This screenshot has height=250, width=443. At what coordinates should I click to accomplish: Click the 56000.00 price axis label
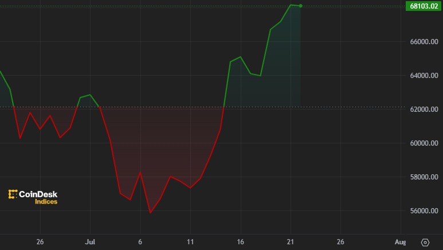point(424,211)
